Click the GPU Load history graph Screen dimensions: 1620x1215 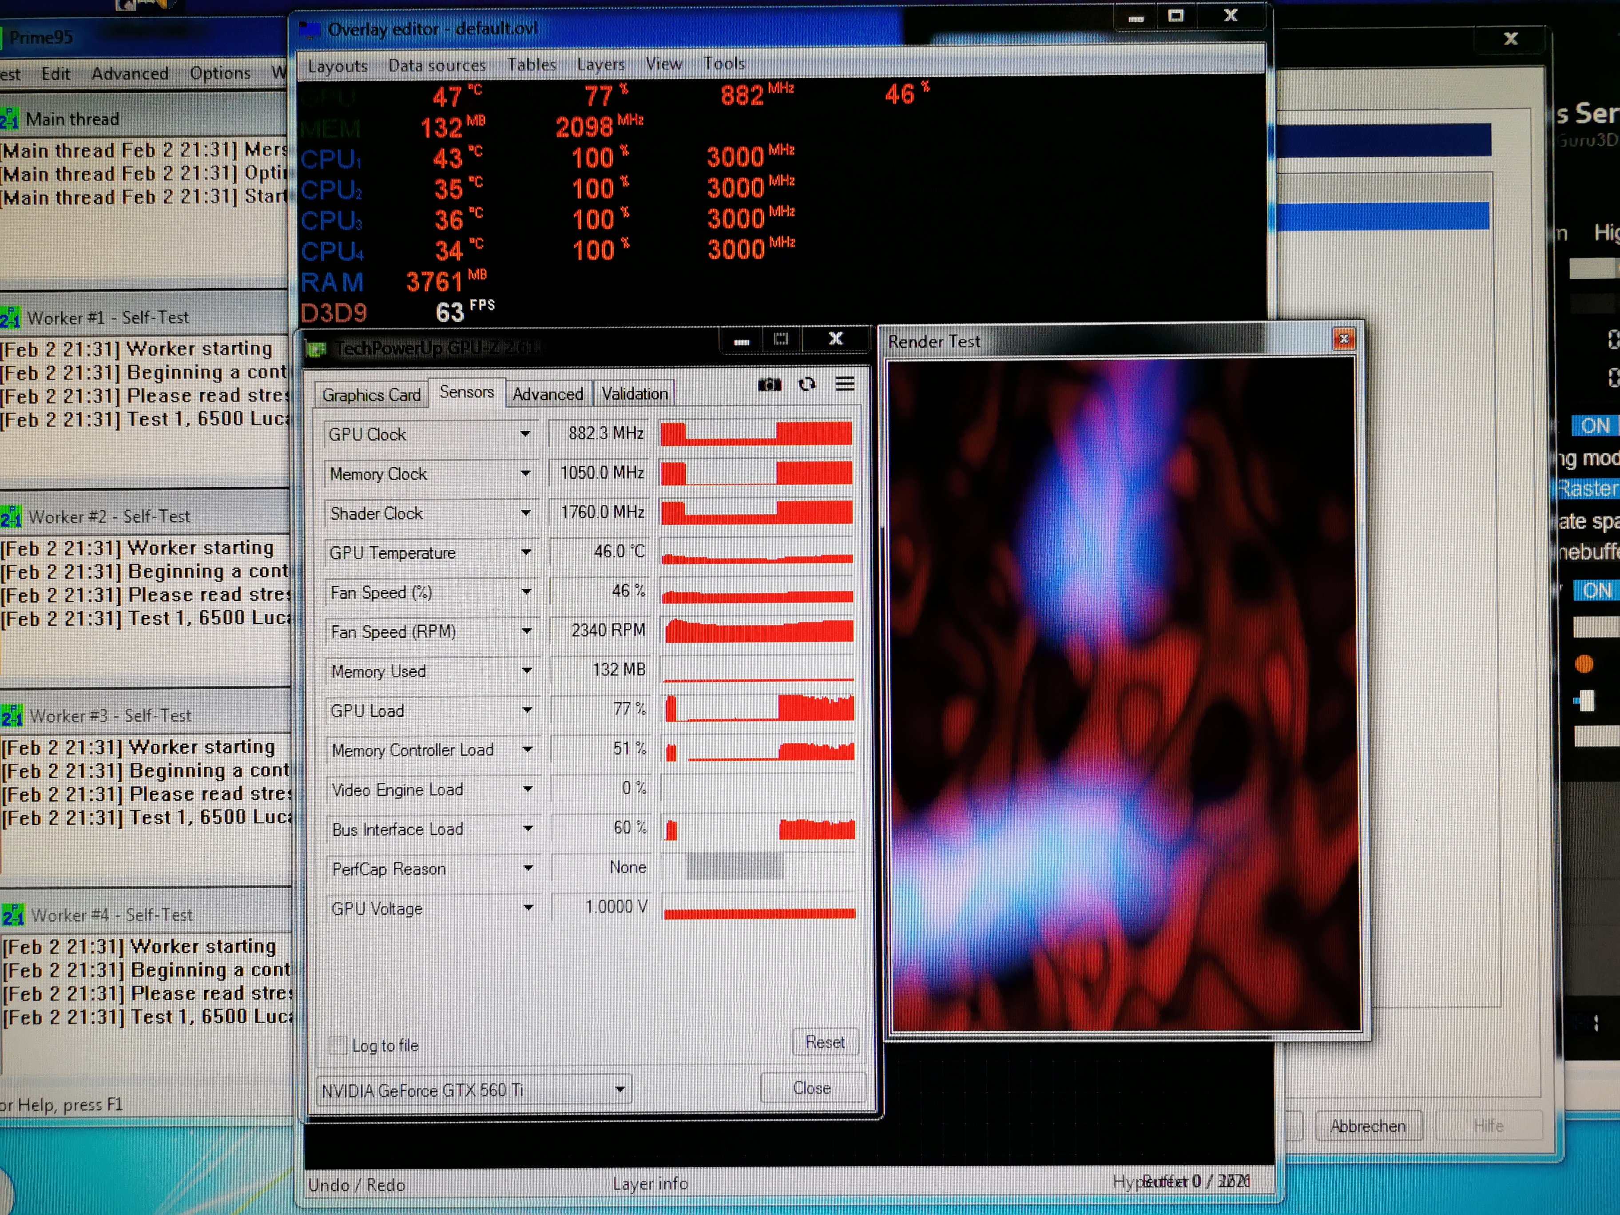[757, 709]
